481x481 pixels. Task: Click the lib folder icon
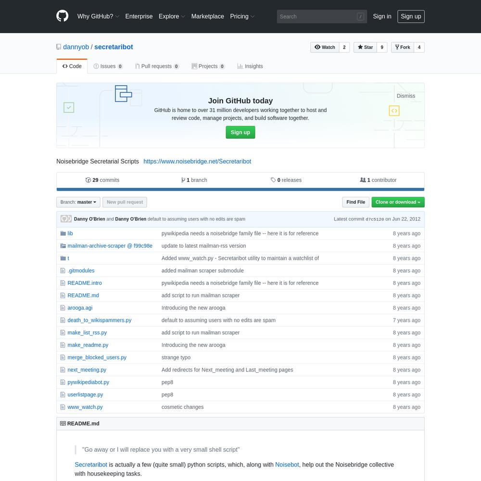pyautogui.click(x=63, y=233)
